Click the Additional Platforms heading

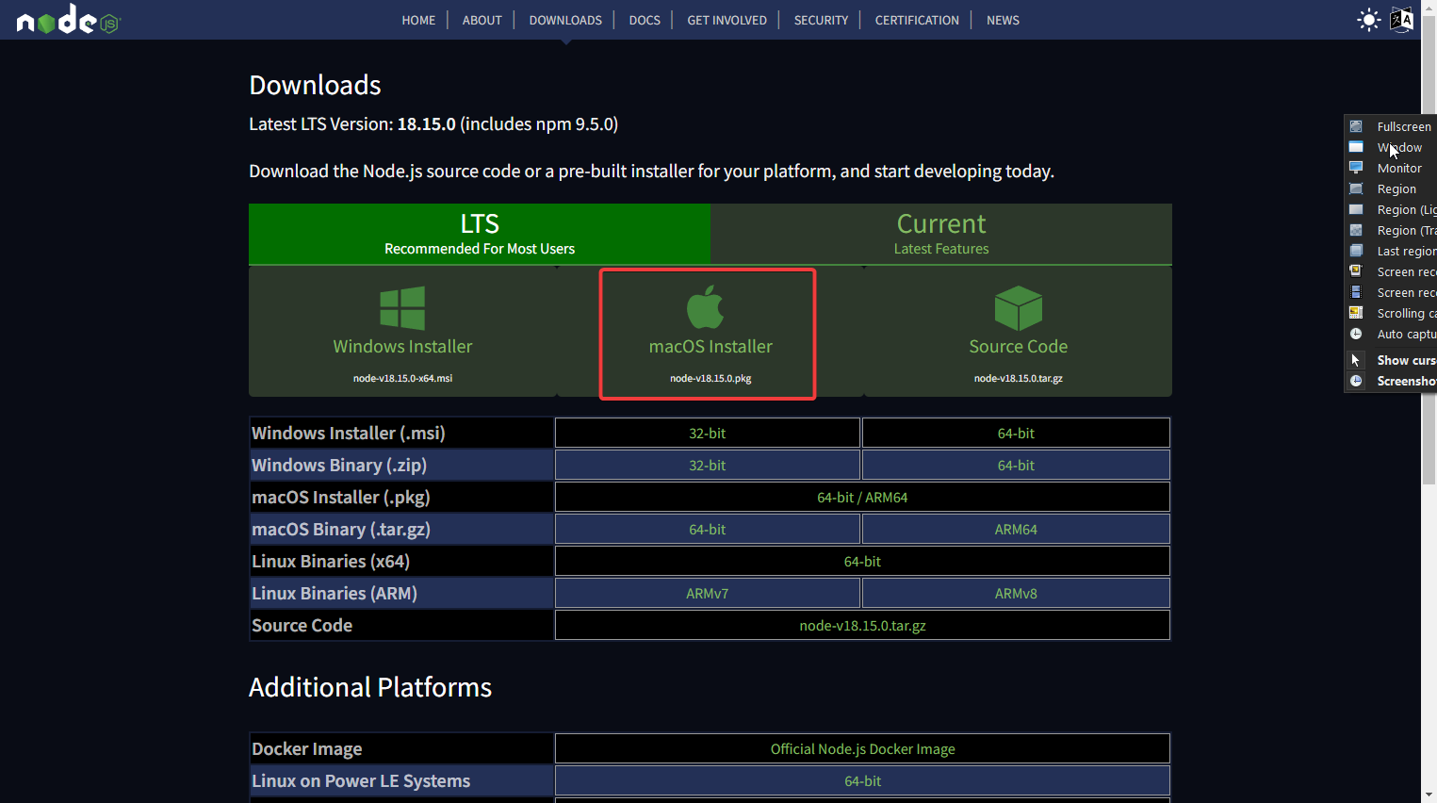(x=370, y=687)
